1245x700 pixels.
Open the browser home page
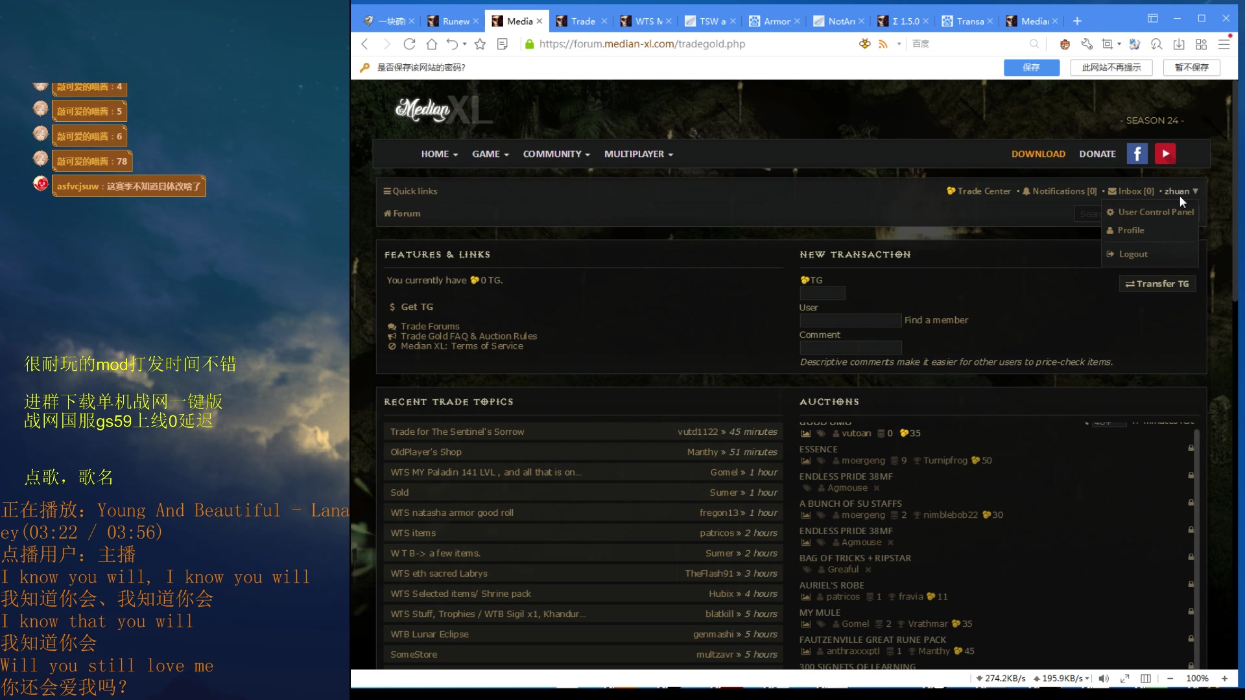point(432,44)
